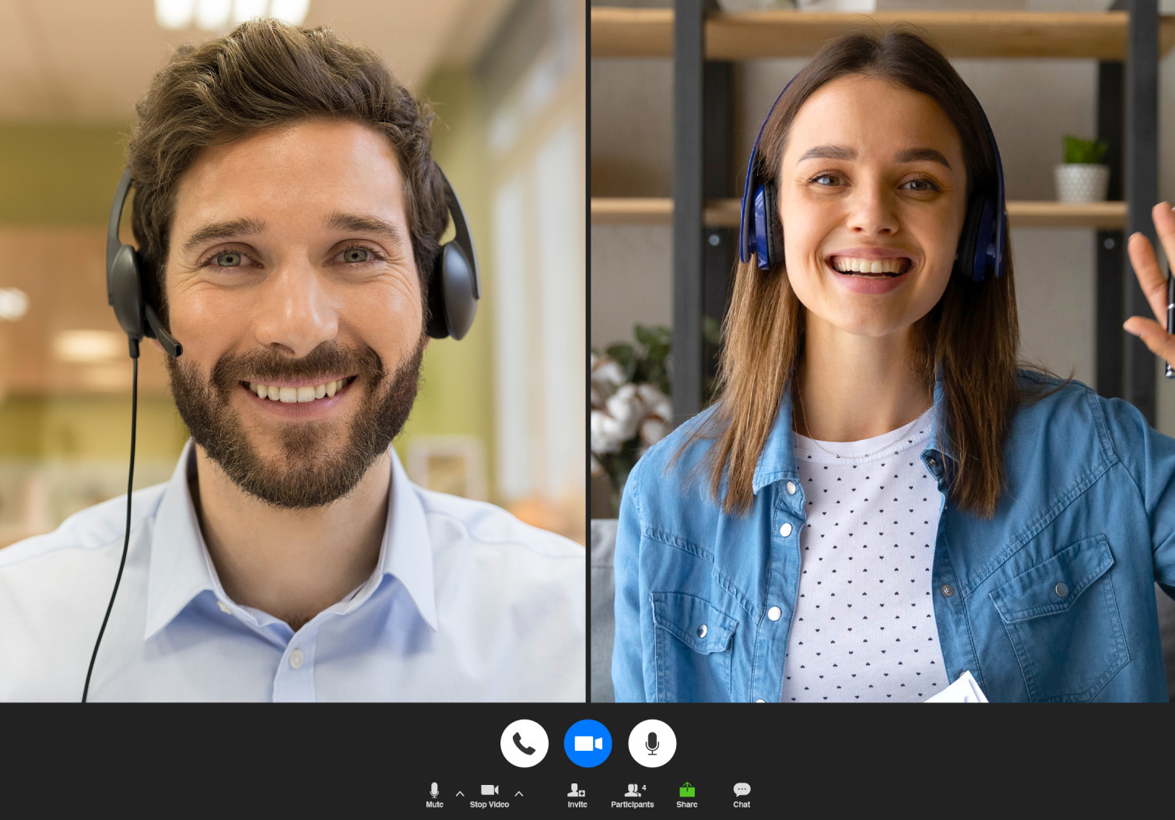This screenshot has height=820, width=1175.
Task: Select the woman's video tile
Action: (883, 351)
